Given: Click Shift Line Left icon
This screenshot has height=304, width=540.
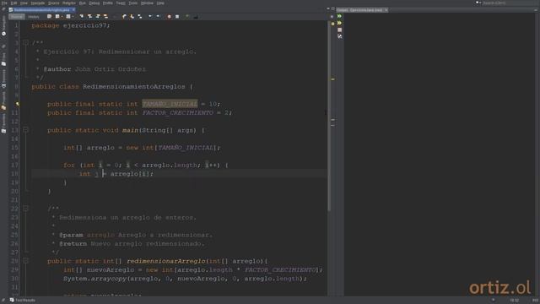Looking at the screenshot, I should [150, 17].
